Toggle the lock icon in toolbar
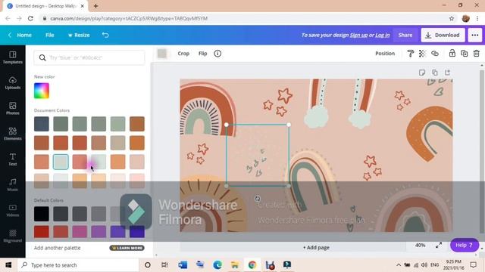 [x=452, y=54]
